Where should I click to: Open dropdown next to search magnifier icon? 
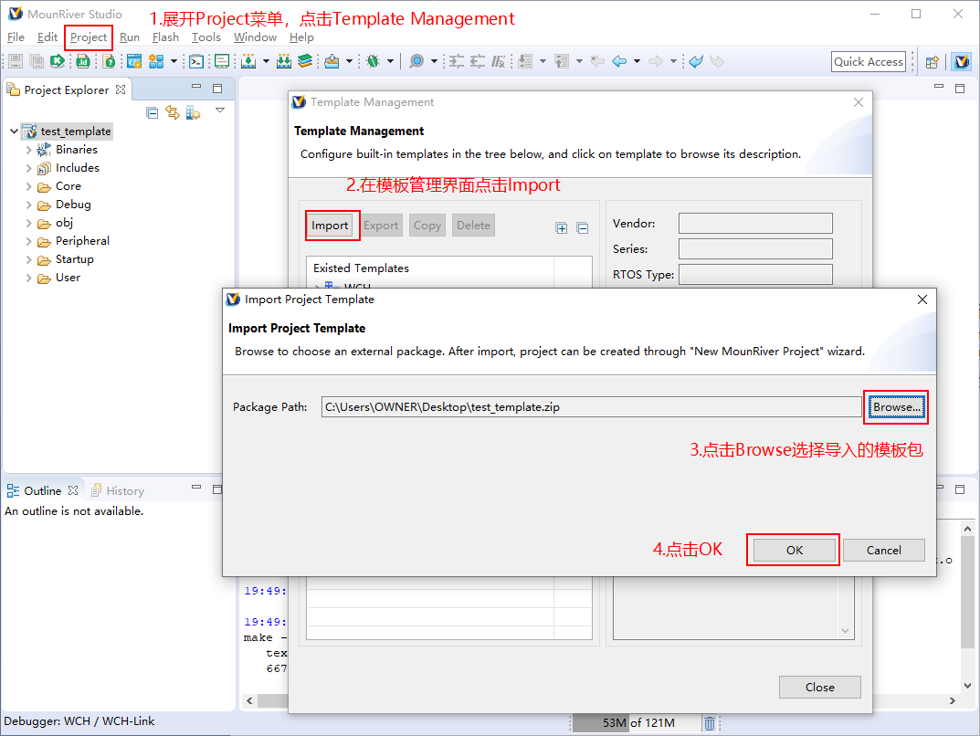434,61
